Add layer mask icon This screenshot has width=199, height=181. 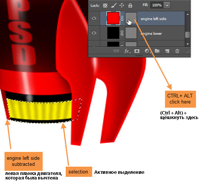pos(137,51)
